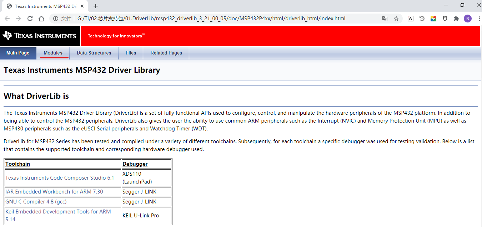Click the translate page icon
The height and width of the screenshot is (227, 482).
385,19
